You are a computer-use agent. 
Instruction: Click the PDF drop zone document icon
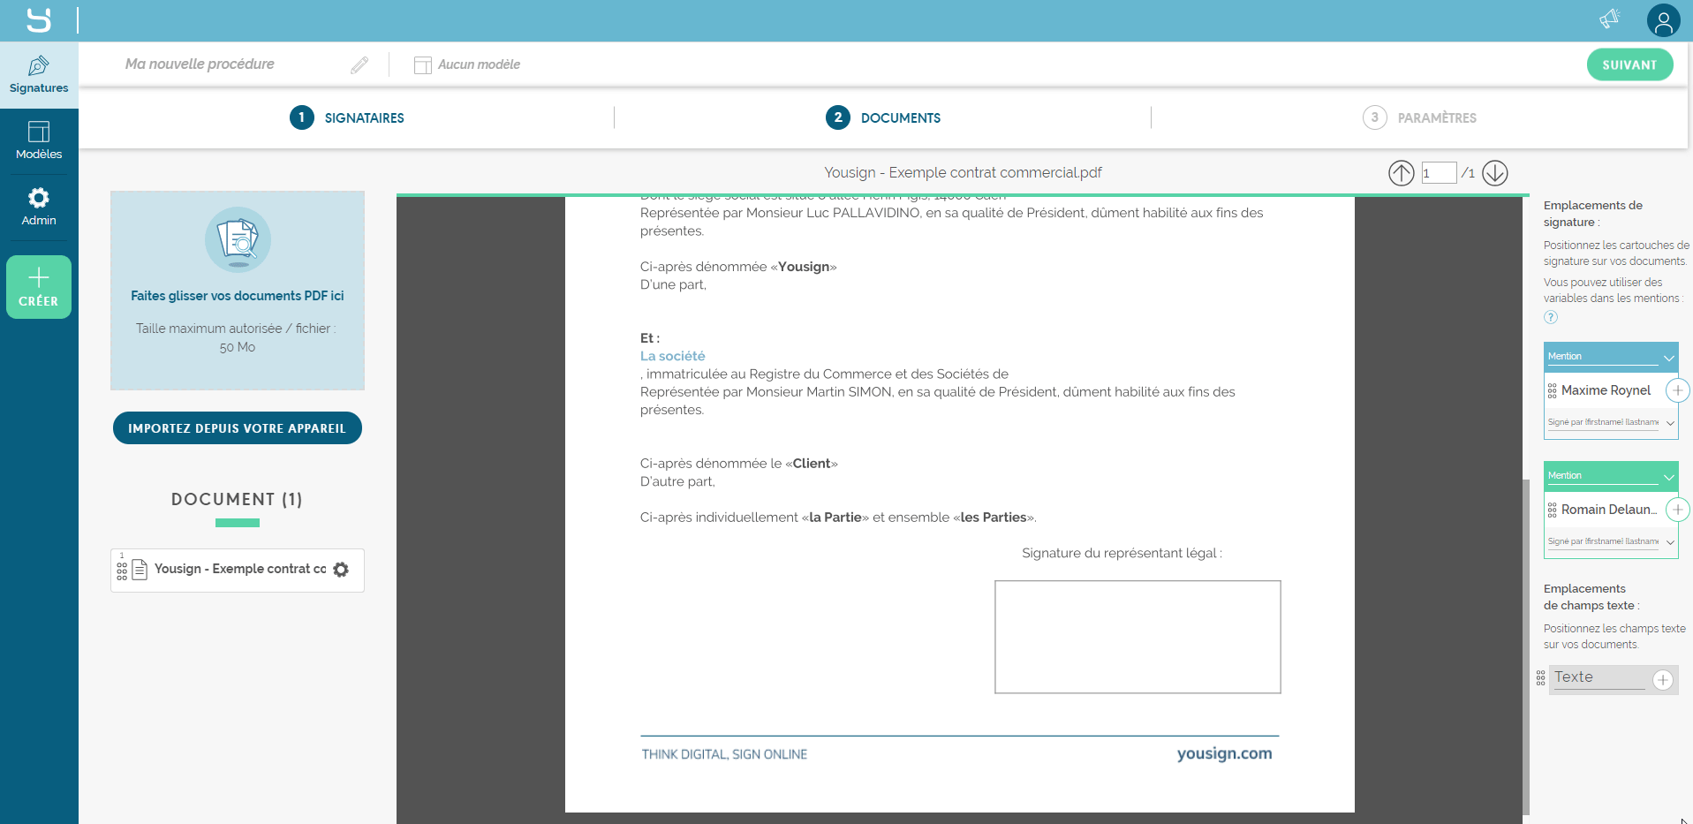tap(238, 239)
